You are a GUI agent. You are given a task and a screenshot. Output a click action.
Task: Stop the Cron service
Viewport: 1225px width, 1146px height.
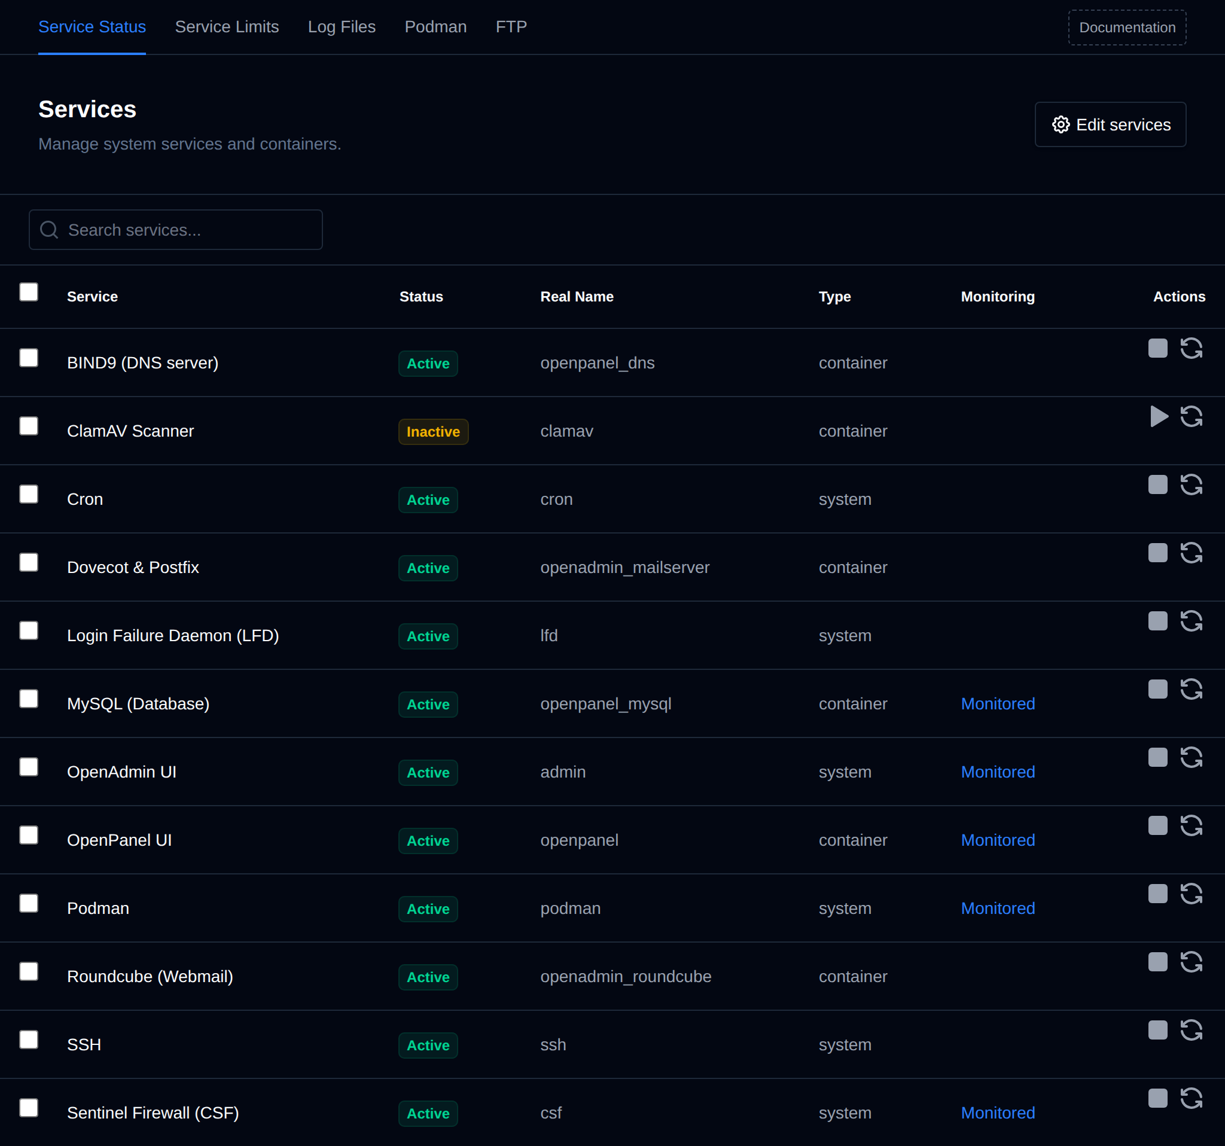tap(1158, 484)
